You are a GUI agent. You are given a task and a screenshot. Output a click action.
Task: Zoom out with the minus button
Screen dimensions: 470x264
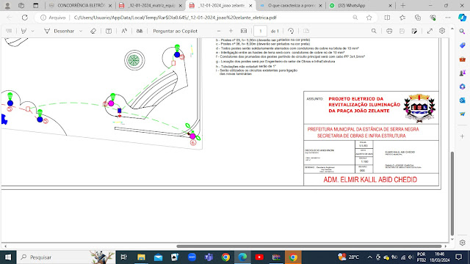[x=219, y=31]
